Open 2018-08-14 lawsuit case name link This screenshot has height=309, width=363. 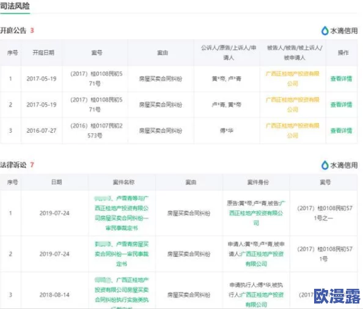(x=122, y=292)
